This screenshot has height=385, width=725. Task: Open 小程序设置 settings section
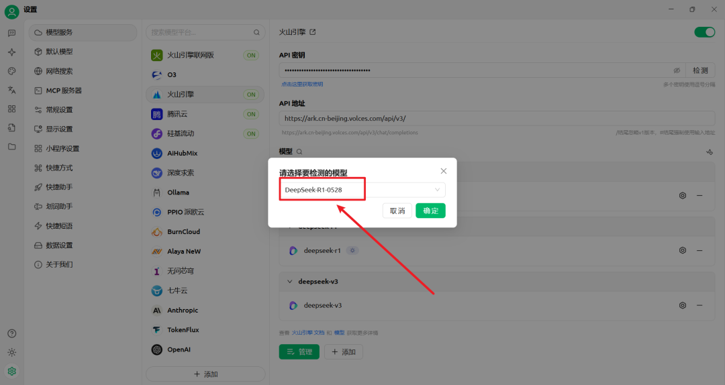coord(83,149)
